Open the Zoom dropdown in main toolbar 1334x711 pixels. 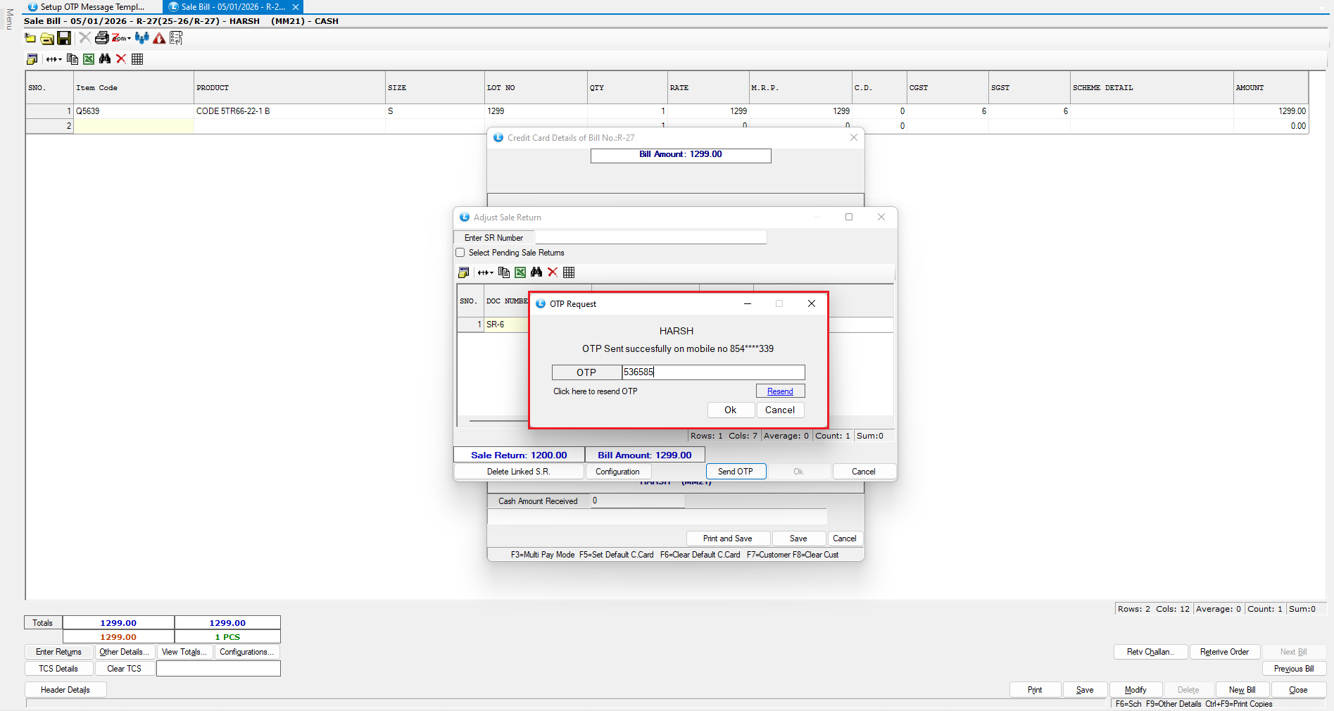click(121, 38)
